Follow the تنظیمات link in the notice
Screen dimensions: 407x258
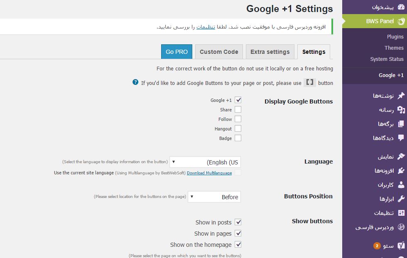tap(206, 27)
